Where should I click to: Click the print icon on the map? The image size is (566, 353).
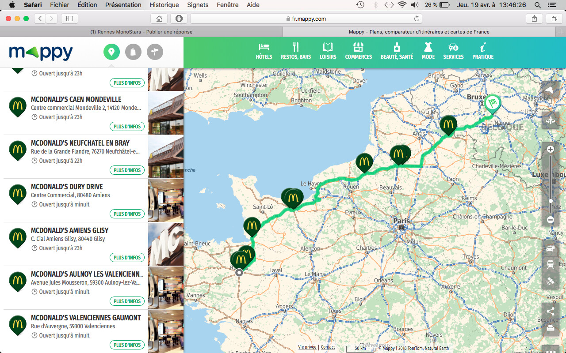click(551, 328)
